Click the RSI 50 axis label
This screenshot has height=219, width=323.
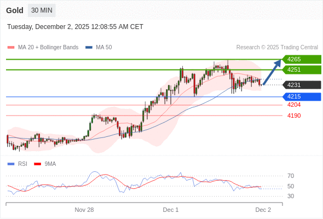tap(291, 186)
